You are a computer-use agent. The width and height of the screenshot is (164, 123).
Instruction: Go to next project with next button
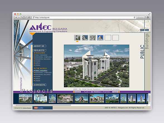click(x=116, y=92)
